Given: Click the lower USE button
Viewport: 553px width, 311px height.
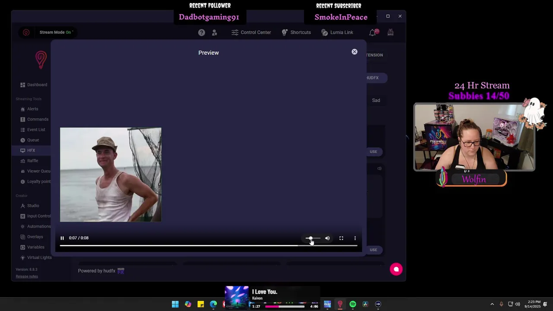Looking at the screenshot, I should (x=373, y=250).
